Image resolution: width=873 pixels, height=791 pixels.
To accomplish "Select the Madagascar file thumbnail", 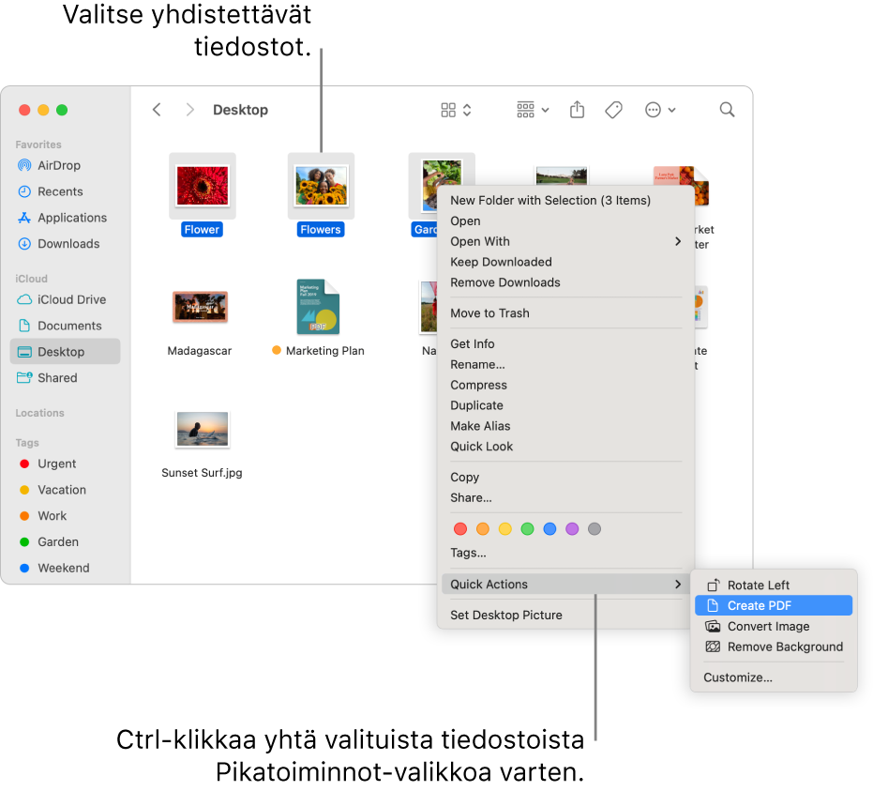I will point(200,307).
